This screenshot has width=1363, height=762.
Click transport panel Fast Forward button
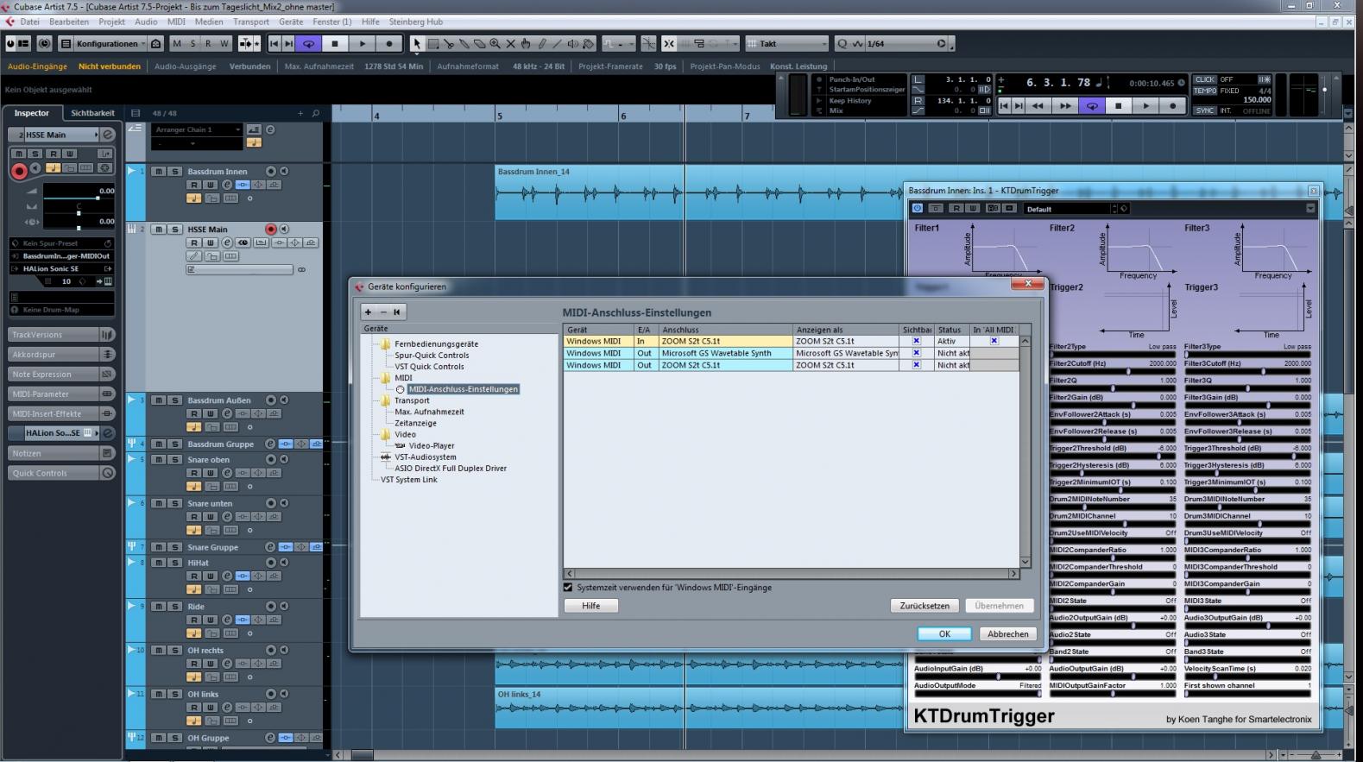[1065, 106]
